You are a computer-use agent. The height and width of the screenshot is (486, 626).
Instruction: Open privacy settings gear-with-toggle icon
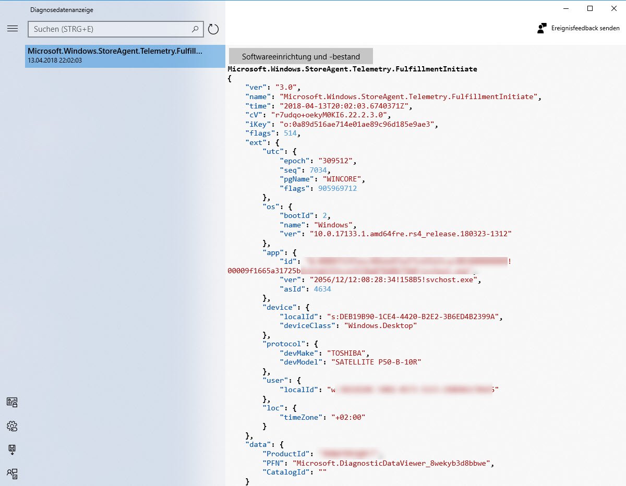click(12, 426)
